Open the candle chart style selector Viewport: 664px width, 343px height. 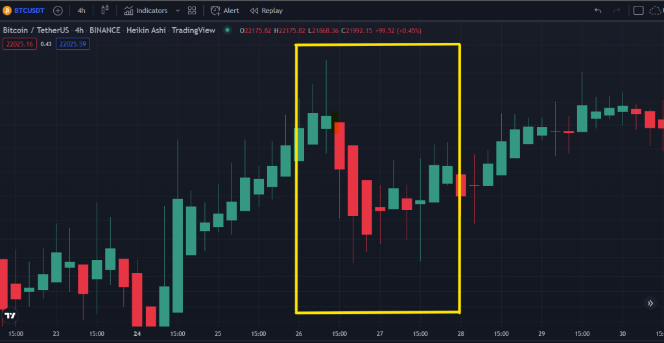coord(105,10)
